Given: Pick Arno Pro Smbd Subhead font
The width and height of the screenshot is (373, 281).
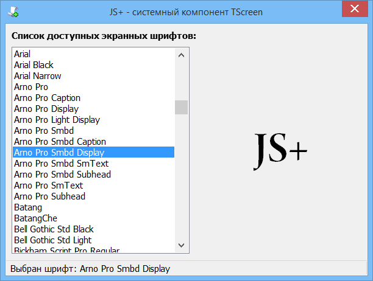Looking at the screenshot, I should point(93,174).
